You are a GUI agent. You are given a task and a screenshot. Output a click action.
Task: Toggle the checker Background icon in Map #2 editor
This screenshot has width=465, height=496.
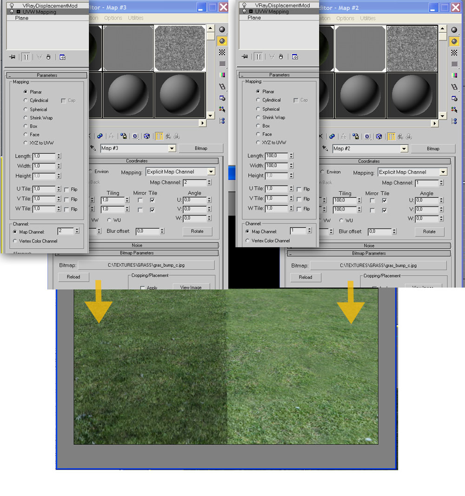point(454,53)
